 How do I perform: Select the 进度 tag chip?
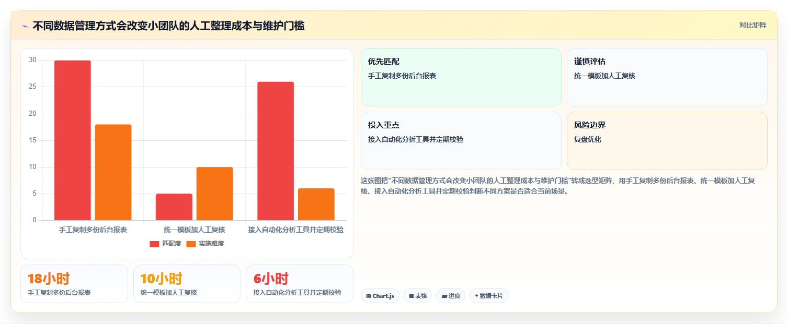pyautogui.click(x=451, y=296)
